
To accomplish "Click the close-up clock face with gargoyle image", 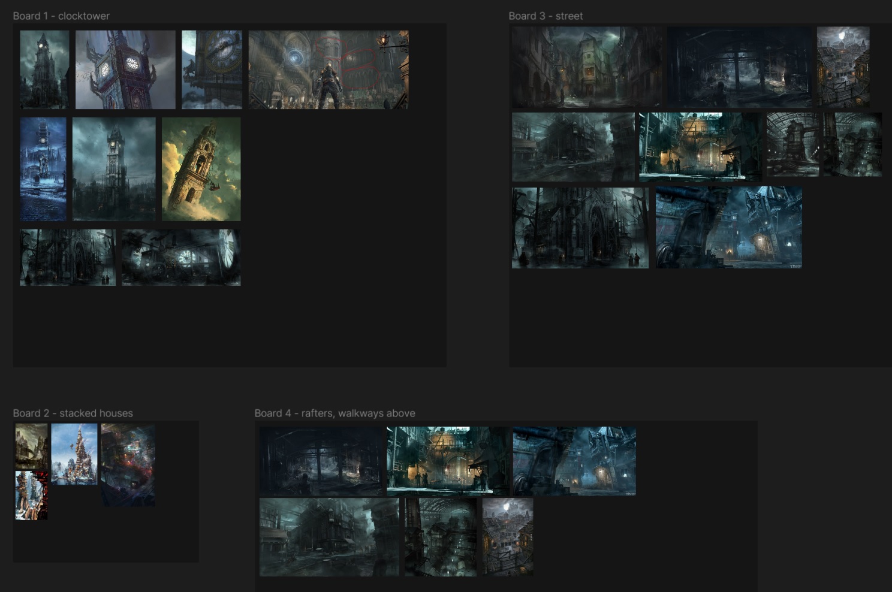I will pos(212,70).
